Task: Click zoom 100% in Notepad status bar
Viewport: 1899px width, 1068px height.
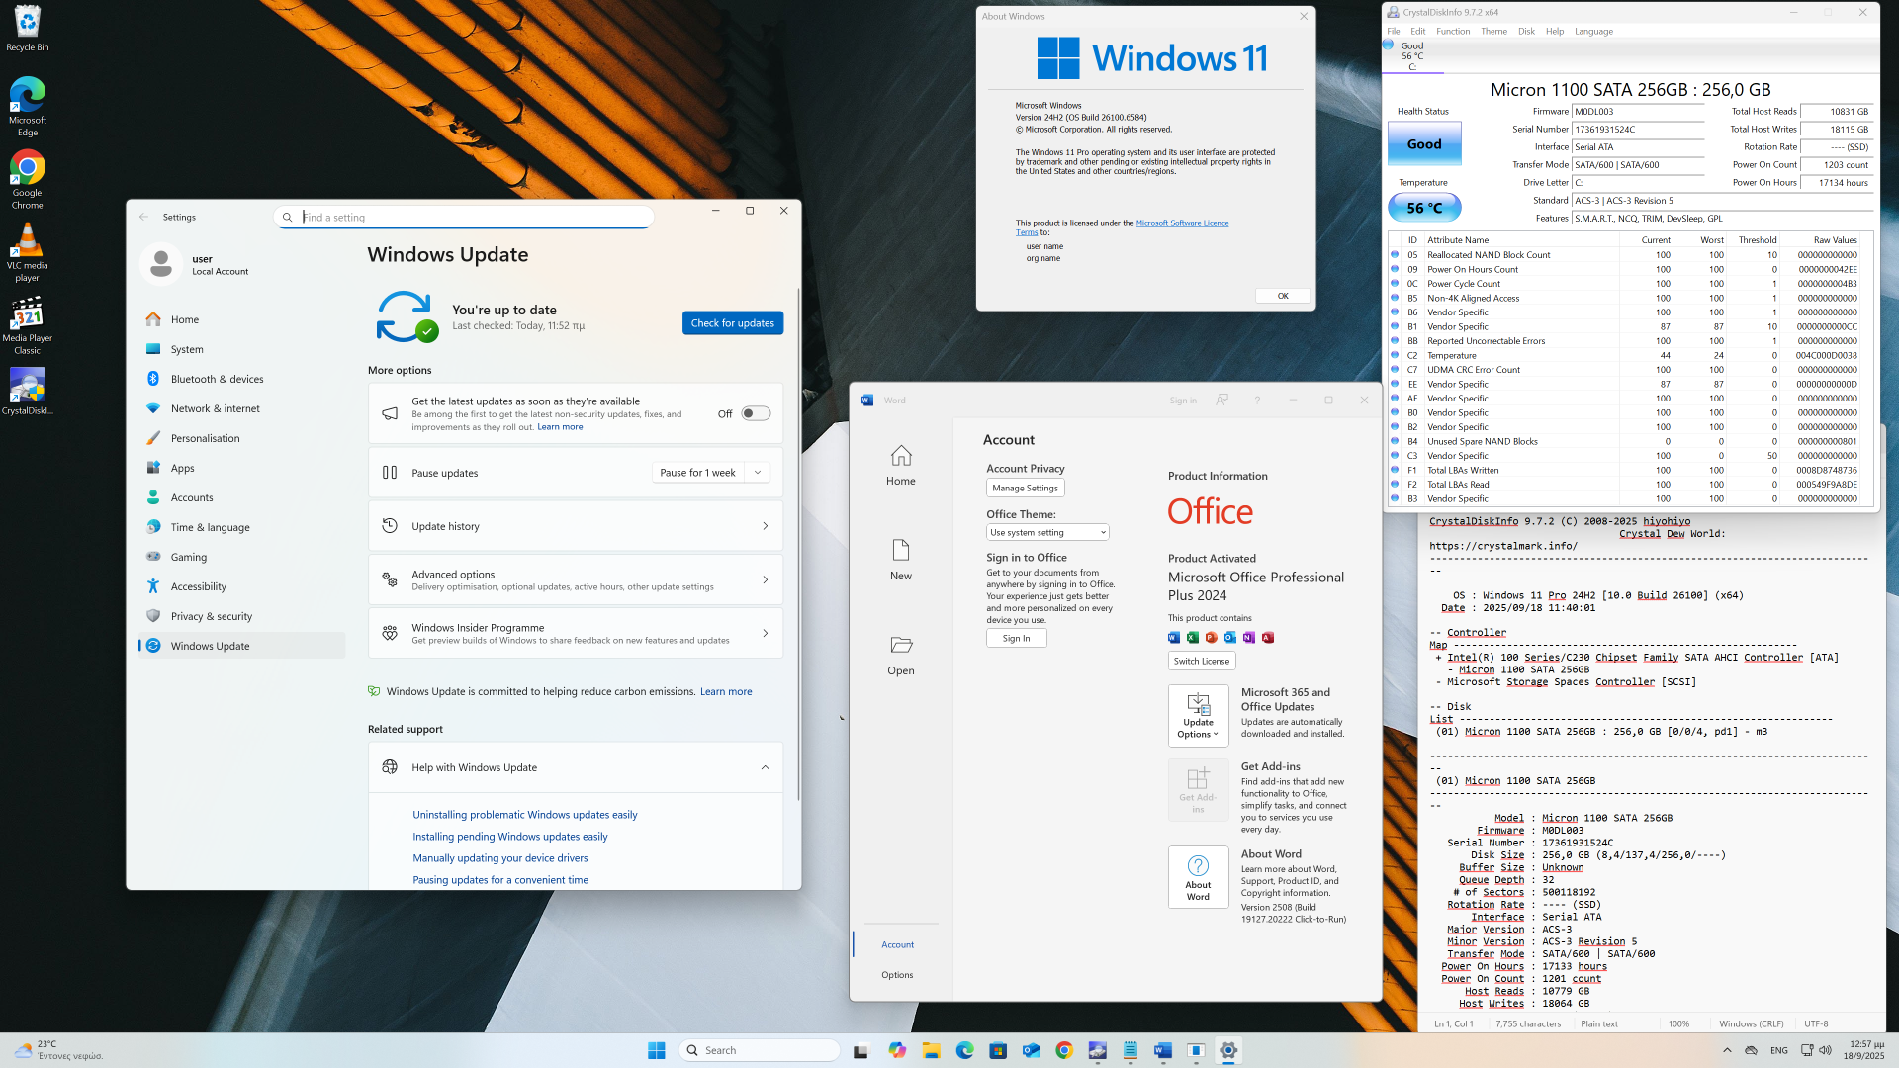Action: click(x=1678, y=1024)
